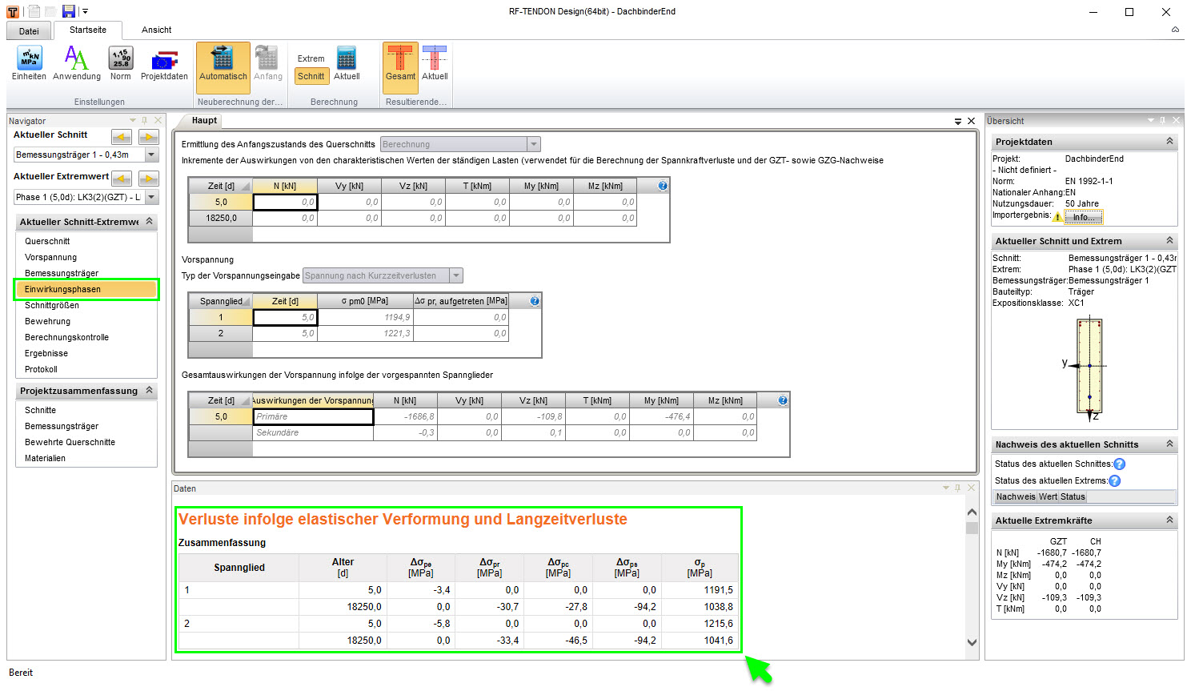Open the Einheiten units settings

click(29, 63)
